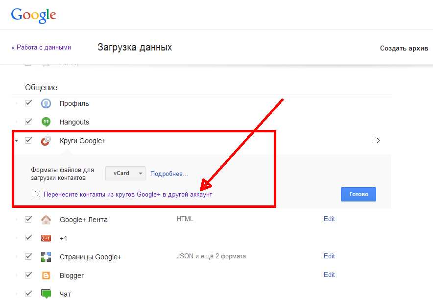
Task: Click the Google logo
Action: tap(34, 16)
